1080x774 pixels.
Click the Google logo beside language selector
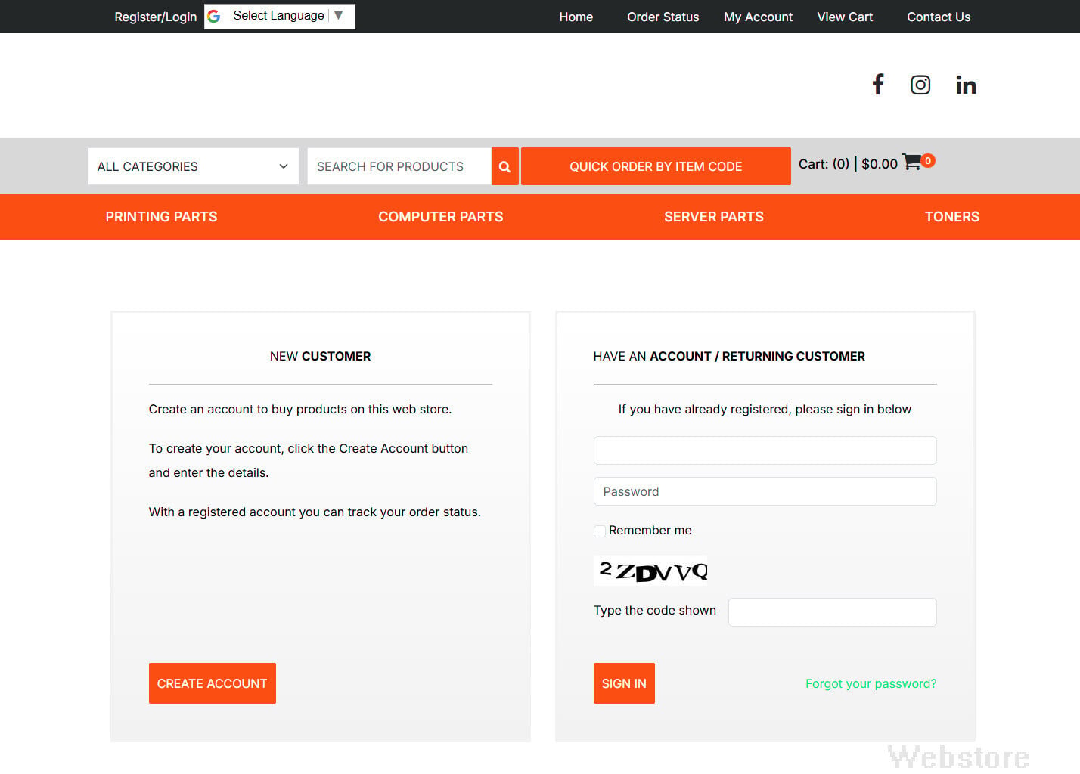(x=214, y=16)
